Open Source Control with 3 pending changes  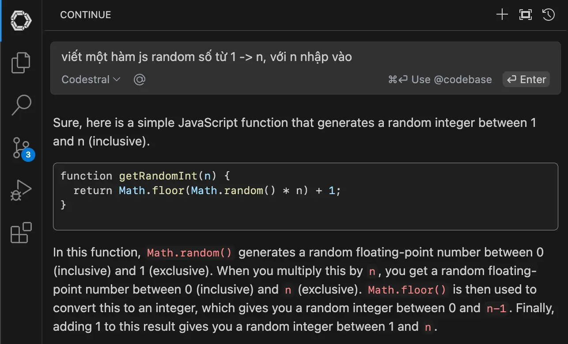(21, 148)
